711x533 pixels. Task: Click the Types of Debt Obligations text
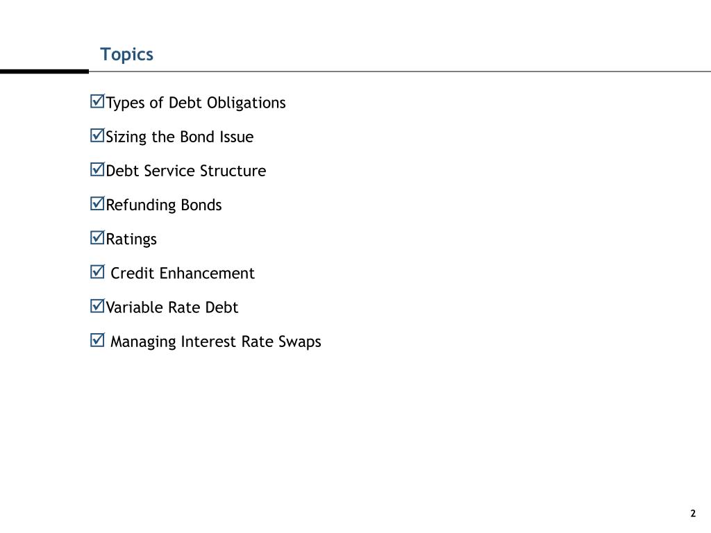195,103
